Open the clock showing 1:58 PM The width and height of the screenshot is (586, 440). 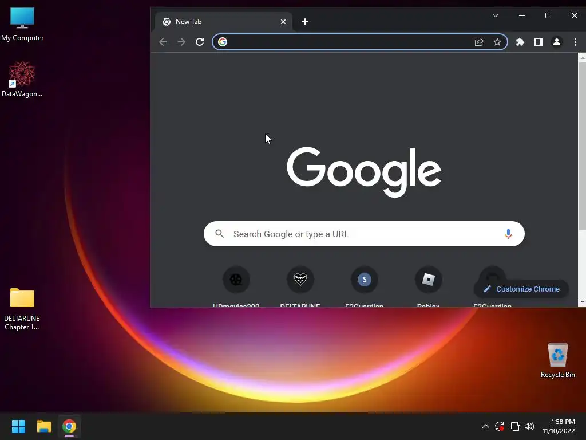coord(559,426)
